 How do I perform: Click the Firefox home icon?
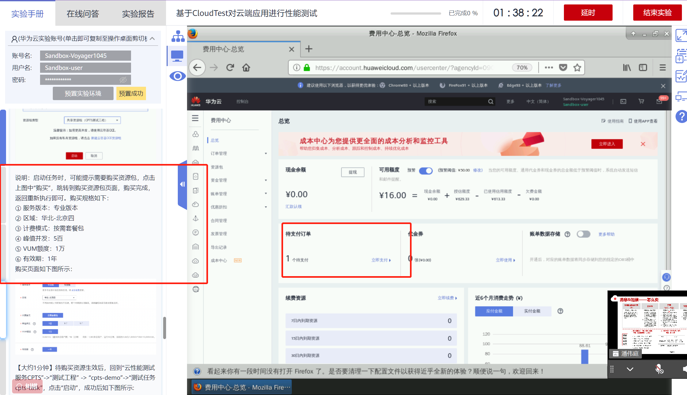tap(246, 68)
